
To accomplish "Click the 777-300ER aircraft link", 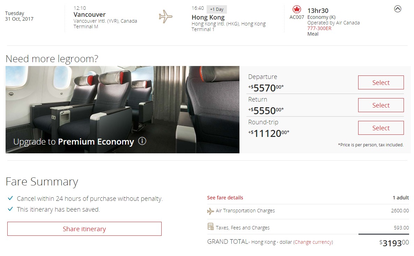I will (x=319, y=28).
